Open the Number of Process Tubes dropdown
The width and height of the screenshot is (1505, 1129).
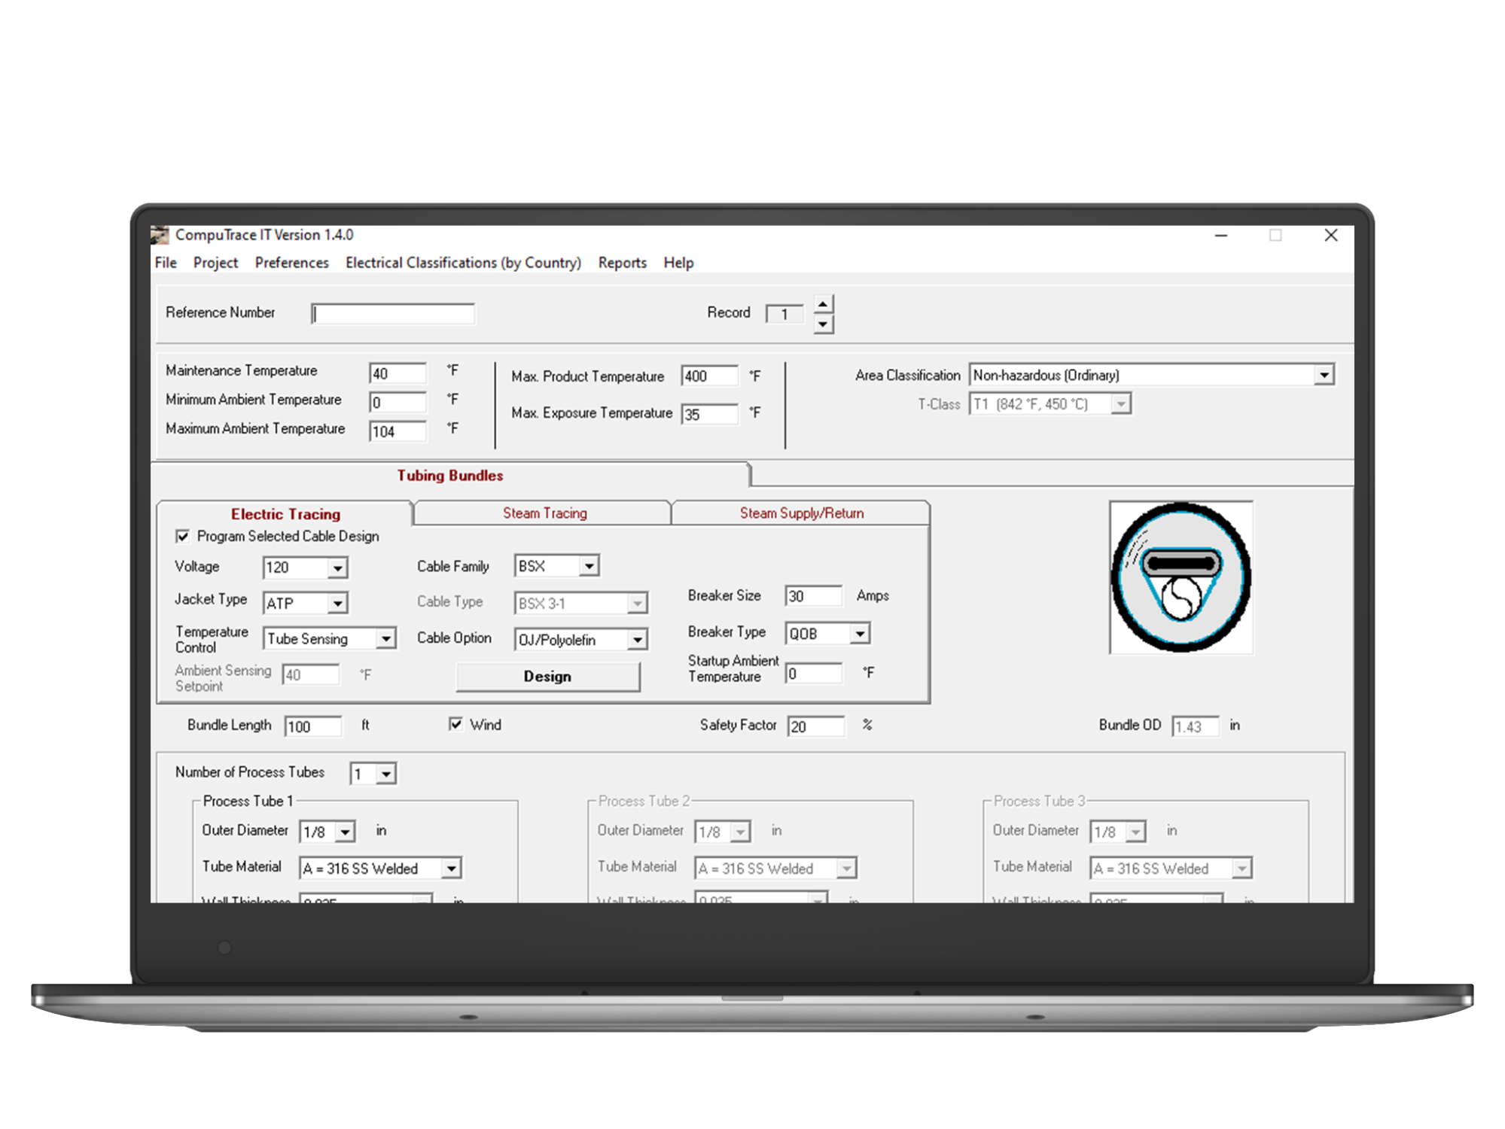coord(386,774)
